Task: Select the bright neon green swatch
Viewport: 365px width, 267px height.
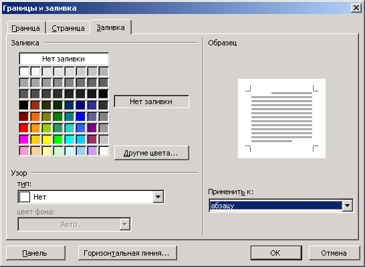Action: point(58,140)
